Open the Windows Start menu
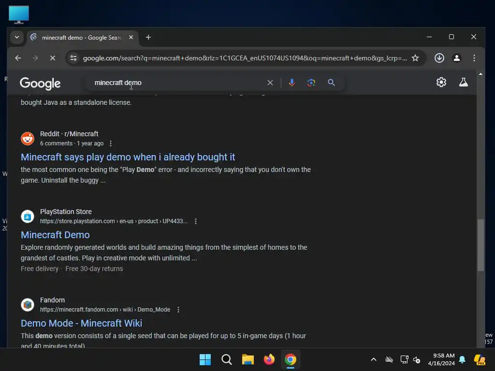The image size is (495, 371). click(x=205, y=359)
